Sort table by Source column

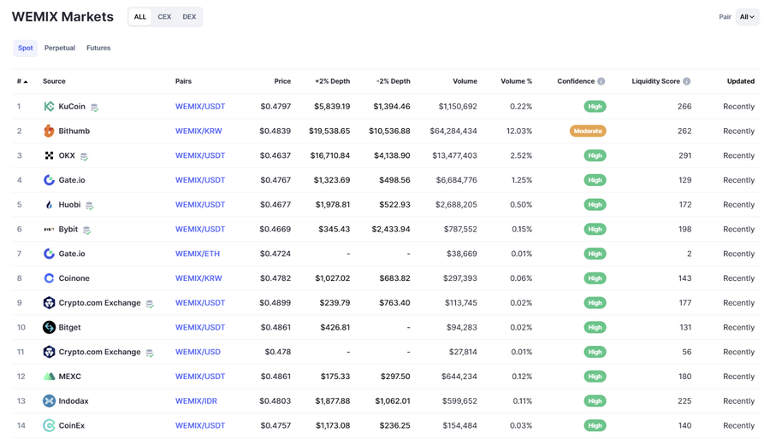coord(54,81)
